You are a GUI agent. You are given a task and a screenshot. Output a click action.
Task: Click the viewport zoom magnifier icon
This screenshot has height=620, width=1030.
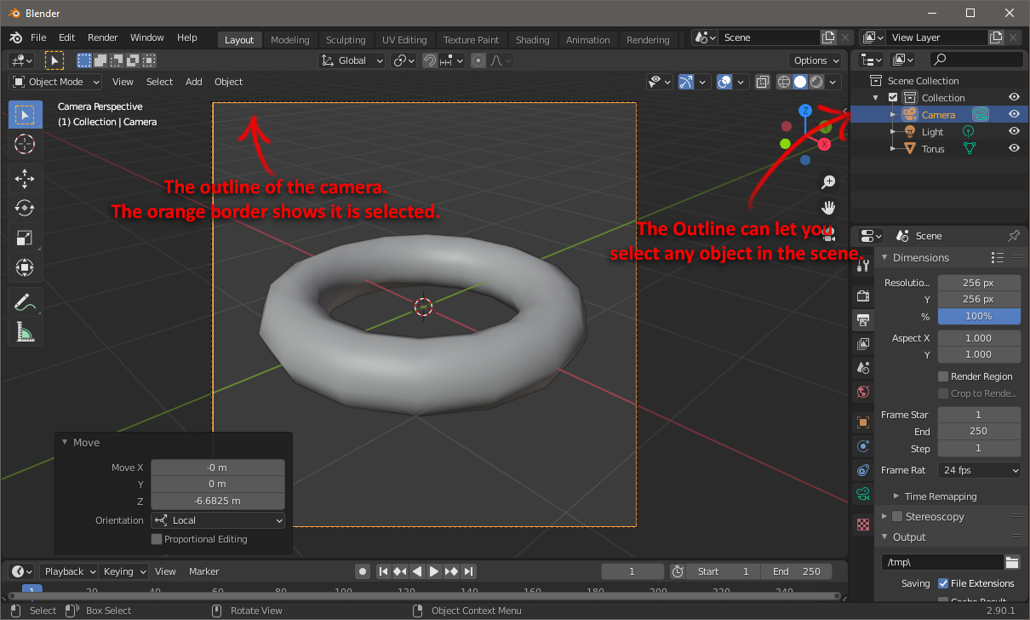827,182
